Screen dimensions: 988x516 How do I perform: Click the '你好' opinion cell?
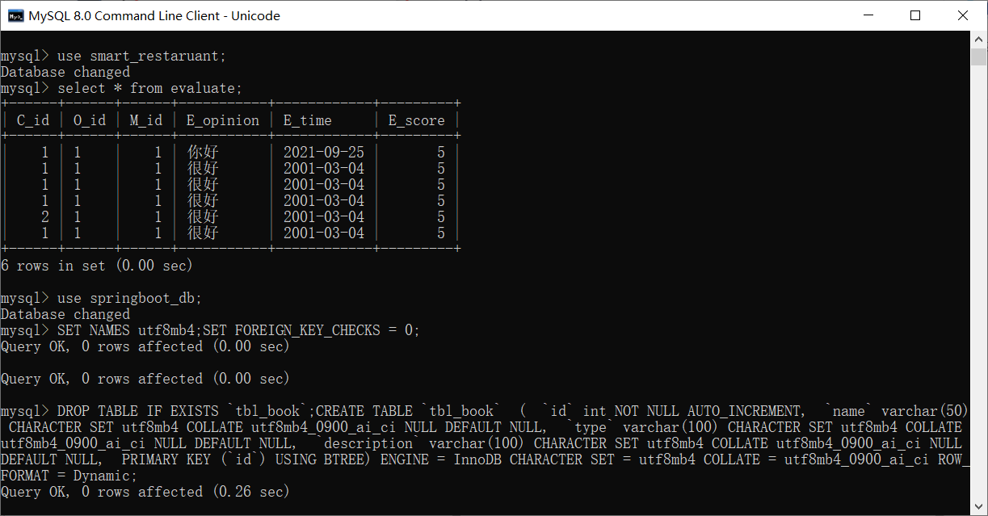[203, 153]
